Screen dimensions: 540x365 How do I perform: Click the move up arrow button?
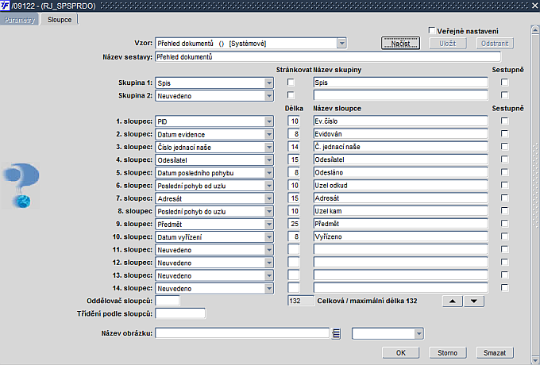(452, 301)
